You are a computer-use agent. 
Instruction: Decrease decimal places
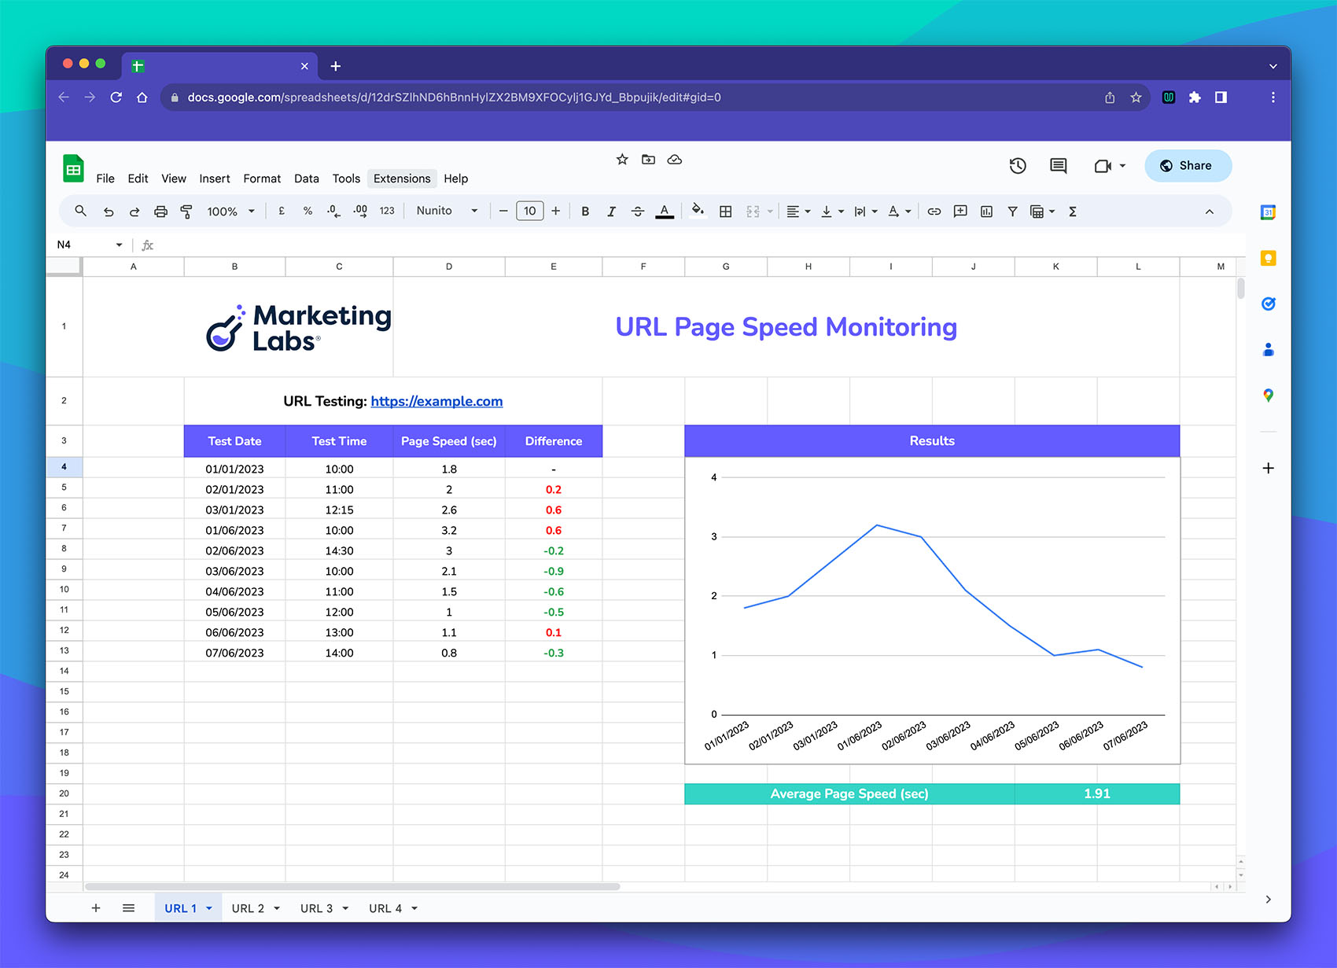(x=333, y=211)
